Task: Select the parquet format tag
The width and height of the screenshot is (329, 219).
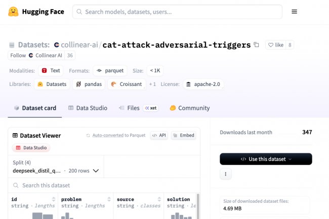Action: tap(110, 71)
